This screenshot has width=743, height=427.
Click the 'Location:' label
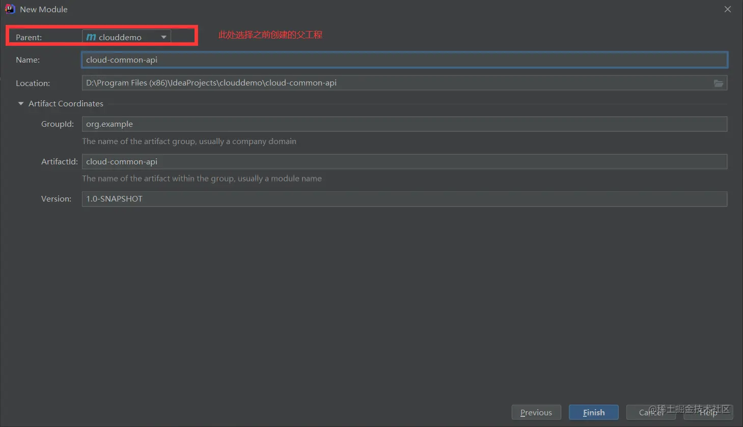point(33,83)
